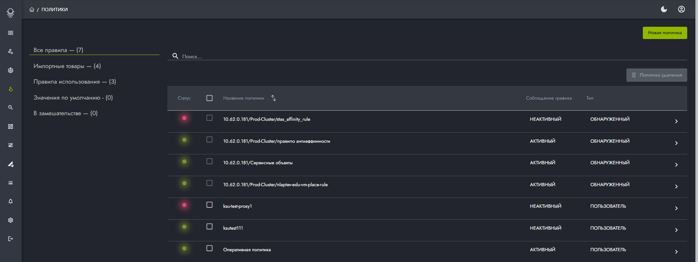Click the jellyfish logo in the sidebar

click(x=10, y=13)
